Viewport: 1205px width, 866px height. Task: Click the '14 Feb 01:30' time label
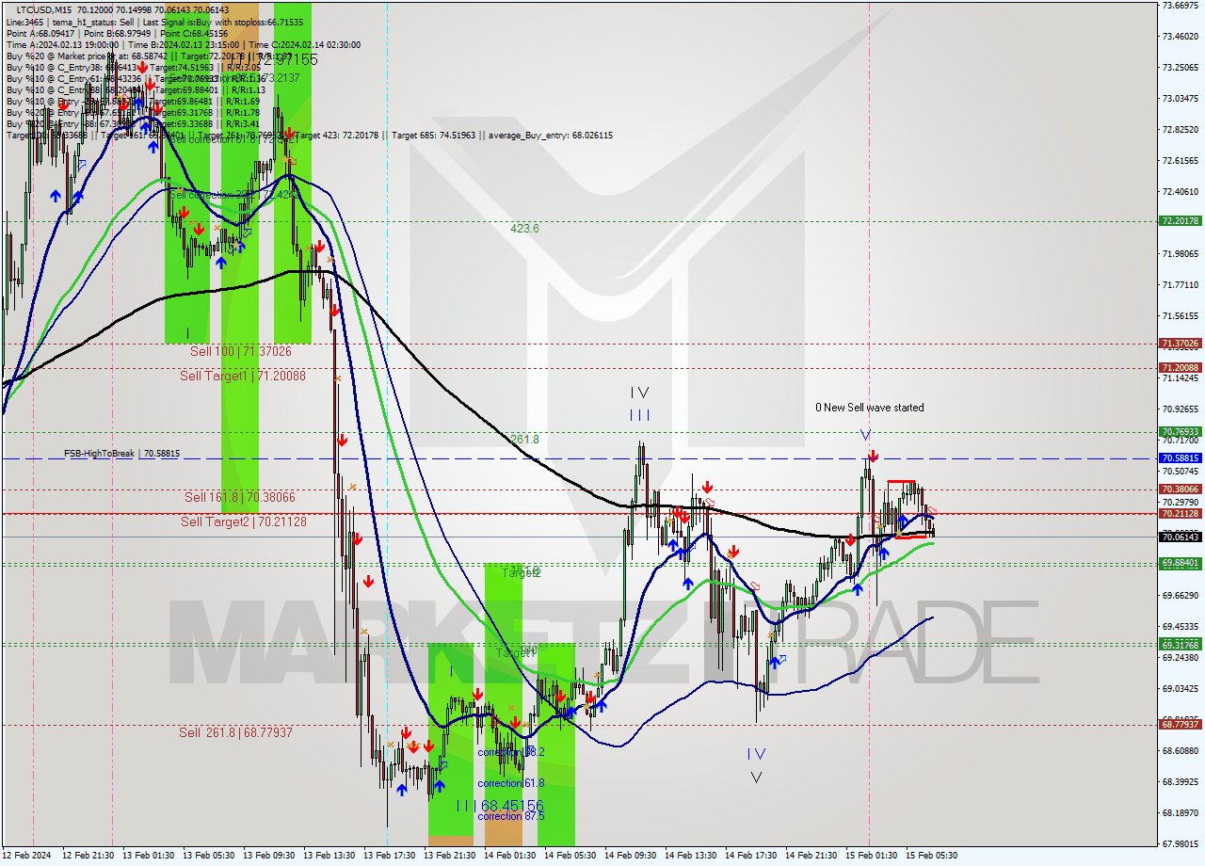(x=510, y=856)
